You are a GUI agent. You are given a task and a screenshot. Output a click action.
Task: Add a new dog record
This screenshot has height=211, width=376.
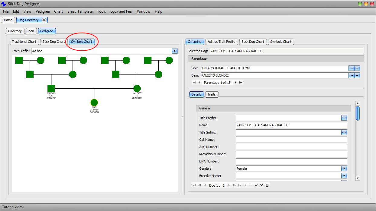click(245, 185)
